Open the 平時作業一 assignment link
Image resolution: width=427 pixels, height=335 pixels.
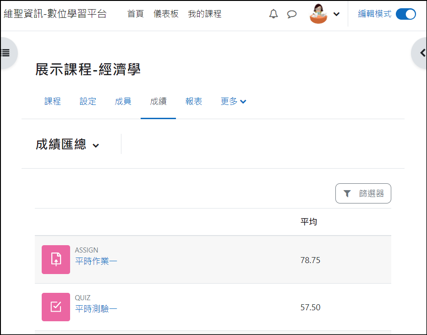[96, 261]
